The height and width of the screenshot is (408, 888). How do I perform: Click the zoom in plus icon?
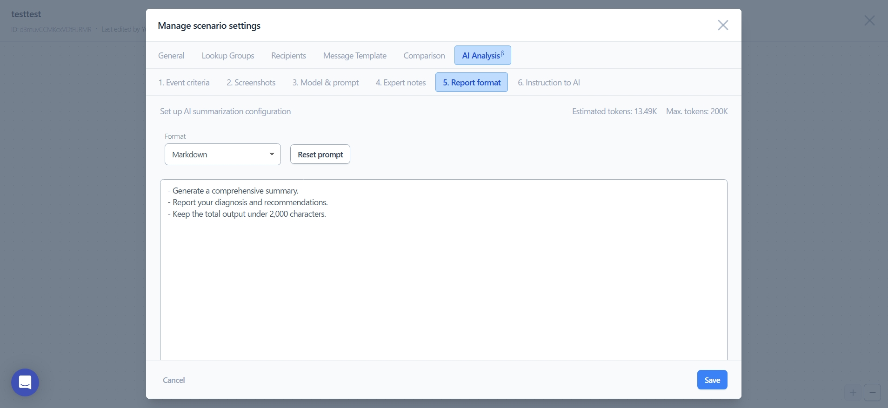853,393
